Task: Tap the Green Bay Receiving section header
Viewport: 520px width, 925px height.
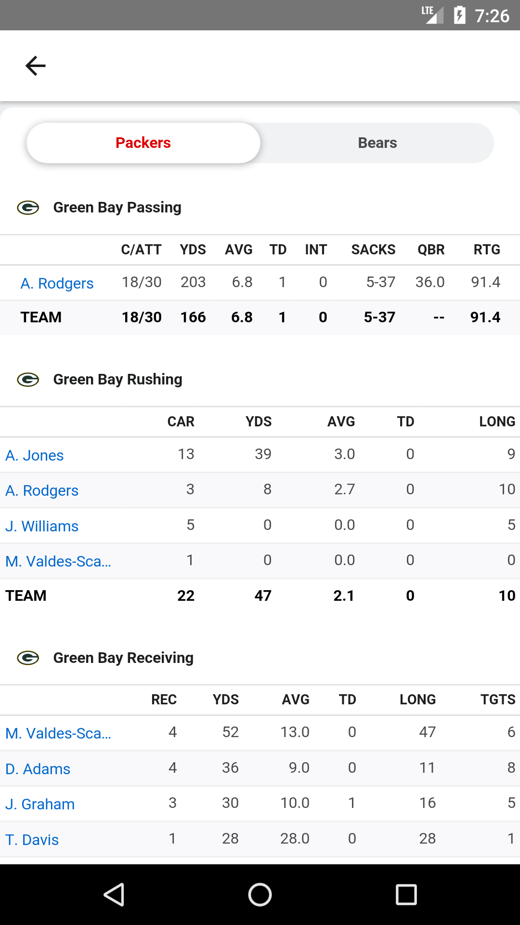Action: [x=123, y=658]
